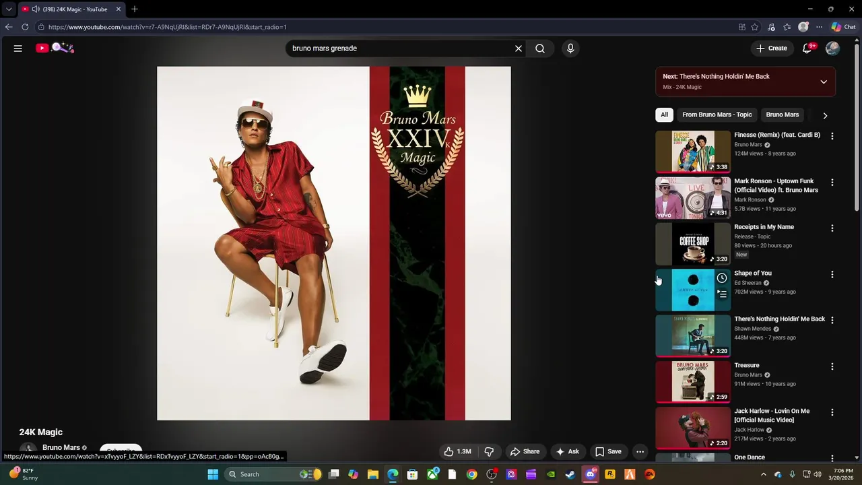Open the Jack Harlow - Lovin On Me title
862x485 pixels.
(x=772, y=416)
